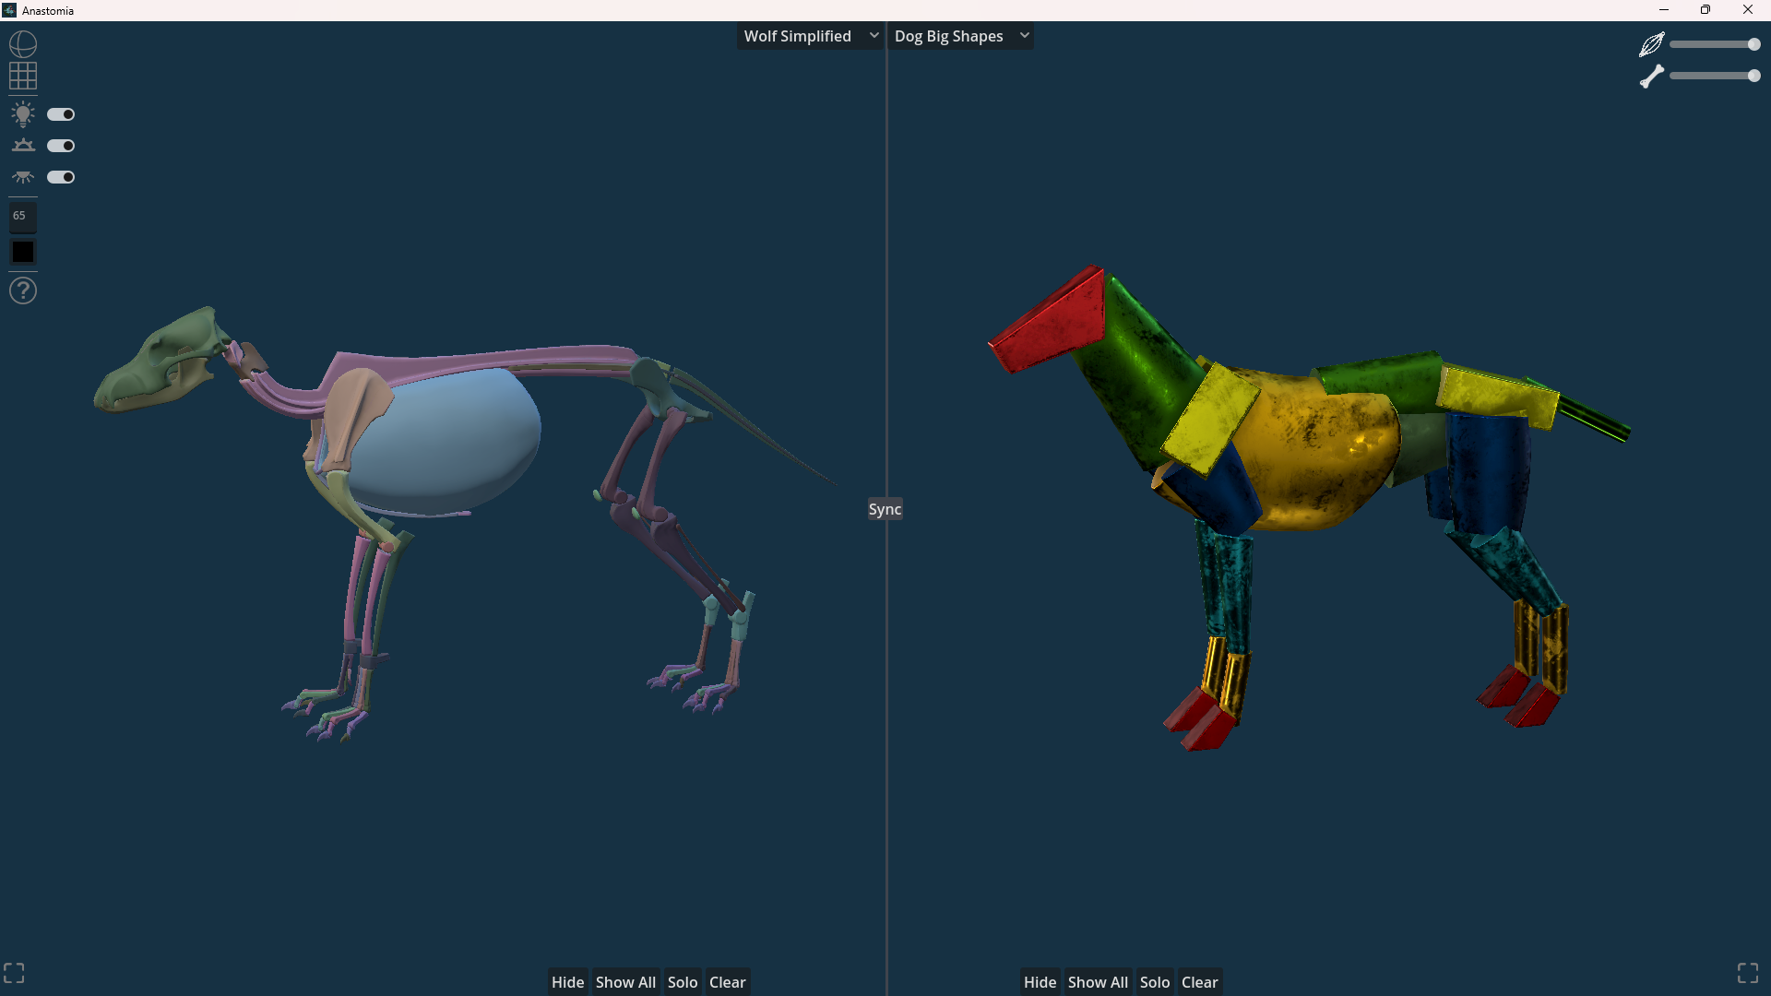Viewport: 1771px width, 996px height.
Task: Enter fullscreen on right viewport
Action: 1748,973
